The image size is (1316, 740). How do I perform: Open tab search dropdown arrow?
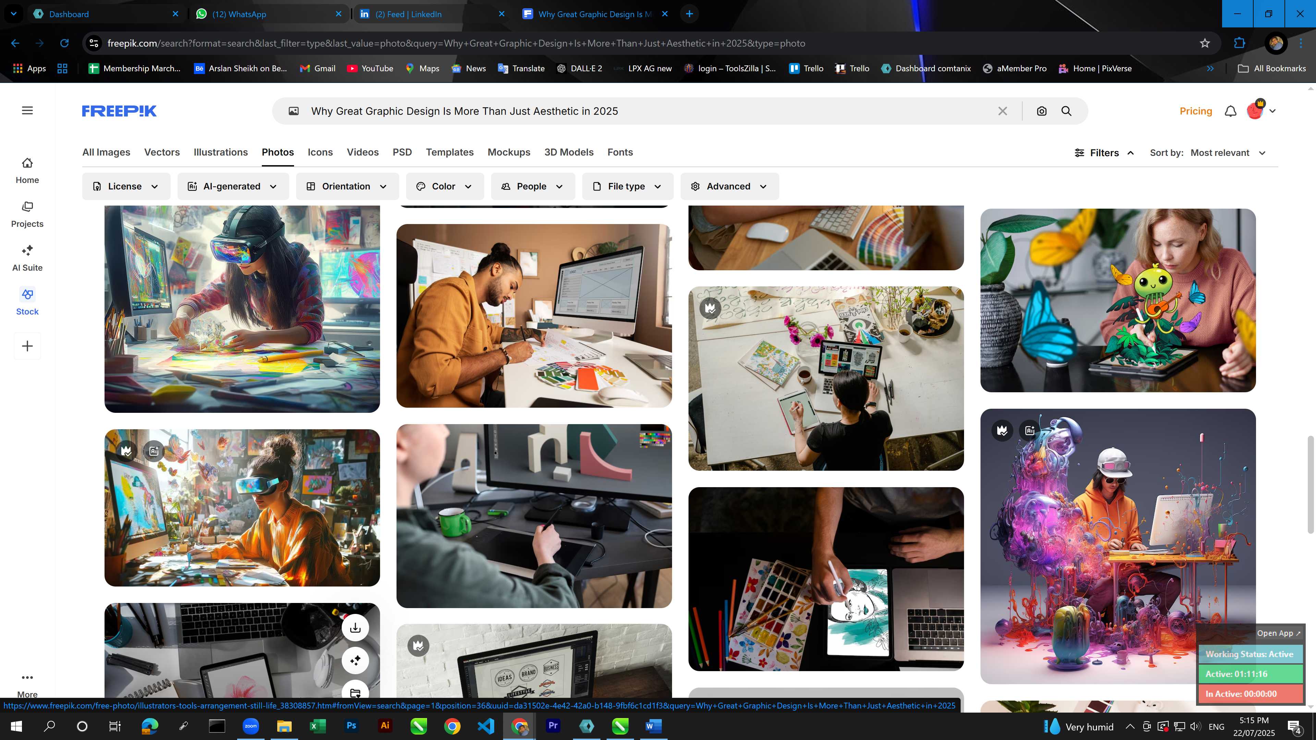(14, 14)
